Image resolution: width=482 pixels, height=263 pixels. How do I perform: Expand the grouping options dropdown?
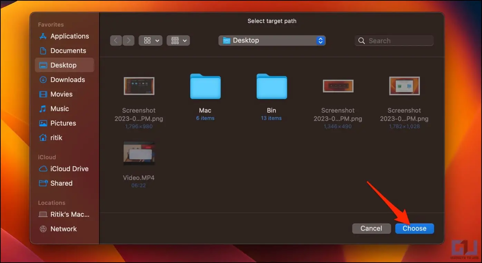click(178, 41)
